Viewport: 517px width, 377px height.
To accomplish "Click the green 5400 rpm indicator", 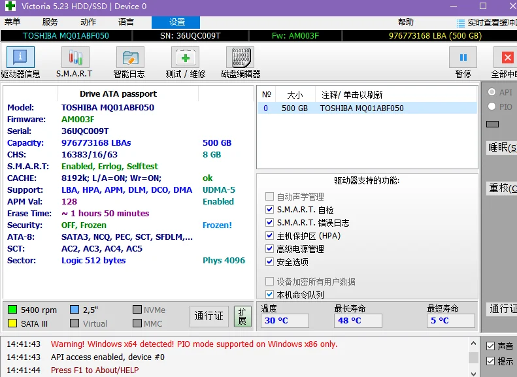I will pyautogui.click(x=12, y=310).
